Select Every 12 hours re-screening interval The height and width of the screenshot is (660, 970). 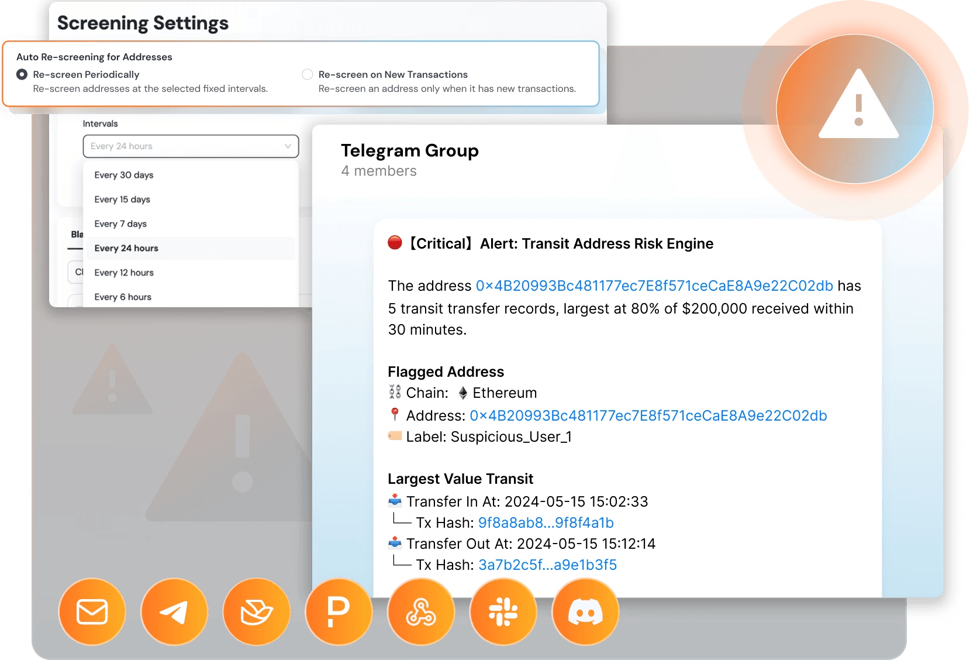(124, 272)
